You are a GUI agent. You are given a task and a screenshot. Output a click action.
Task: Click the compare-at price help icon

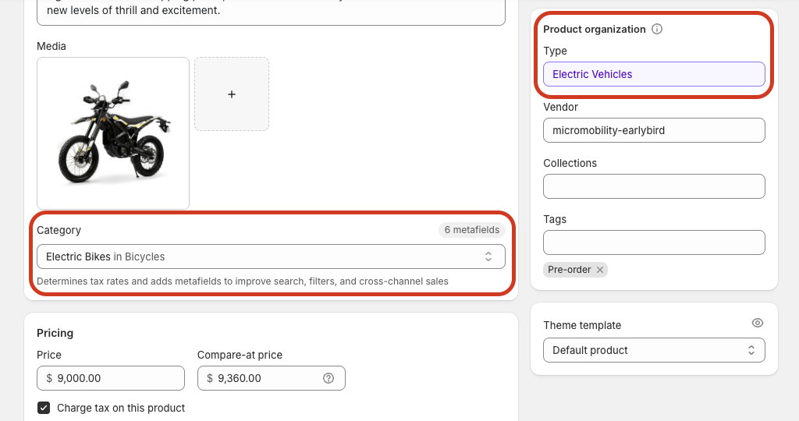click(x=328, y=378)
